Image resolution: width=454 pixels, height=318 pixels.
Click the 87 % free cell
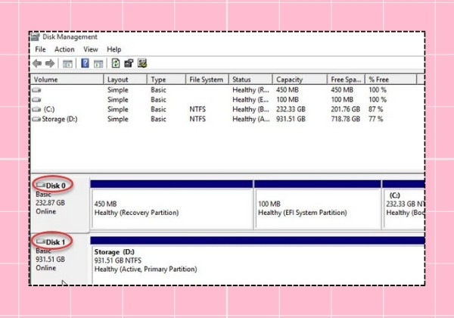click(376, 109)
